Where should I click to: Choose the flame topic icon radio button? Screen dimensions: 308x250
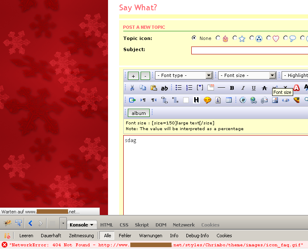[218, 38]
